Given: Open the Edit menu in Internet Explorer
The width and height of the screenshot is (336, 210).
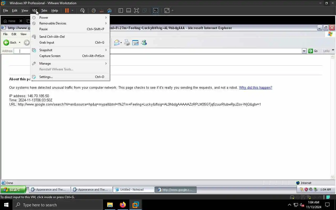Looking at the screenshot, I should pyautogui.click(x=14, y=34).
